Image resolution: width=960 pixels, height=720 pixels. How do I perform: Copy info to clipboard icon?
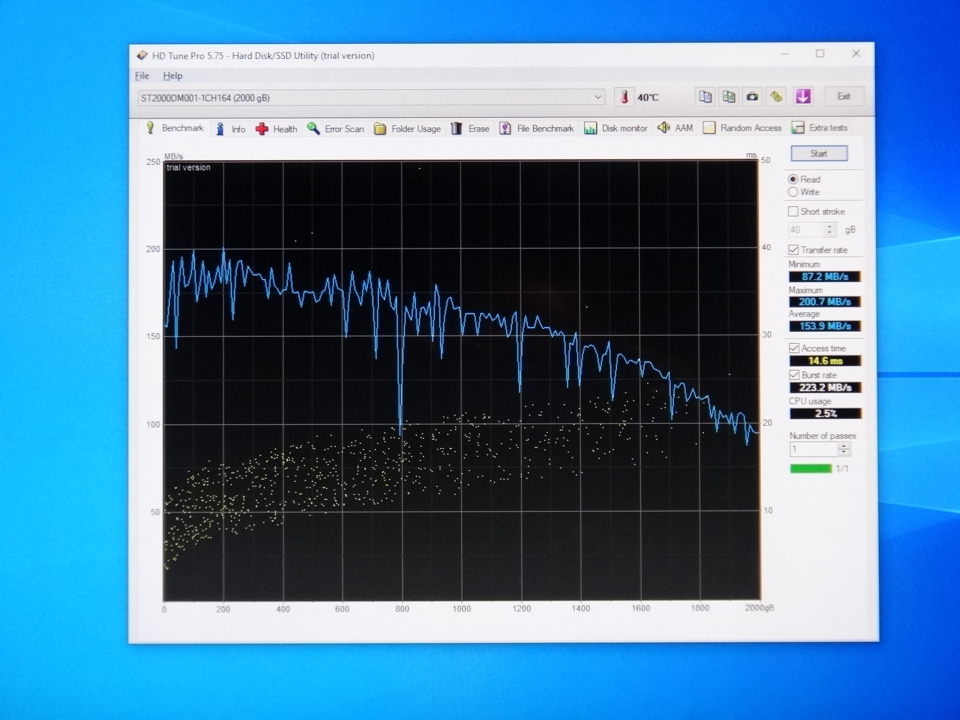705,96
